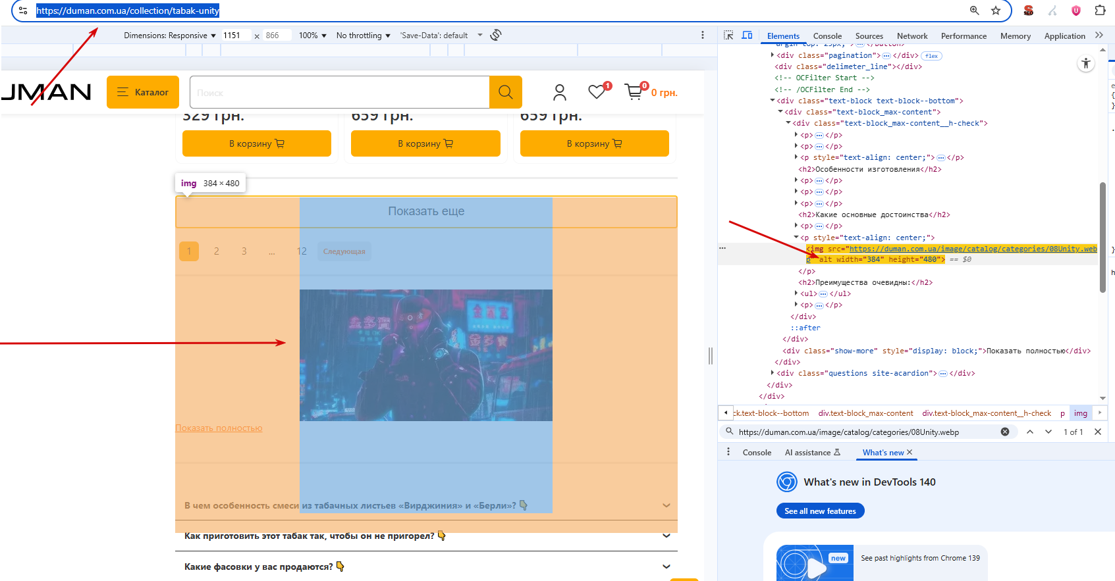1115x581 pixels.
Task: Open the device toolbar options three-dot menu
Action: [703, 35]
